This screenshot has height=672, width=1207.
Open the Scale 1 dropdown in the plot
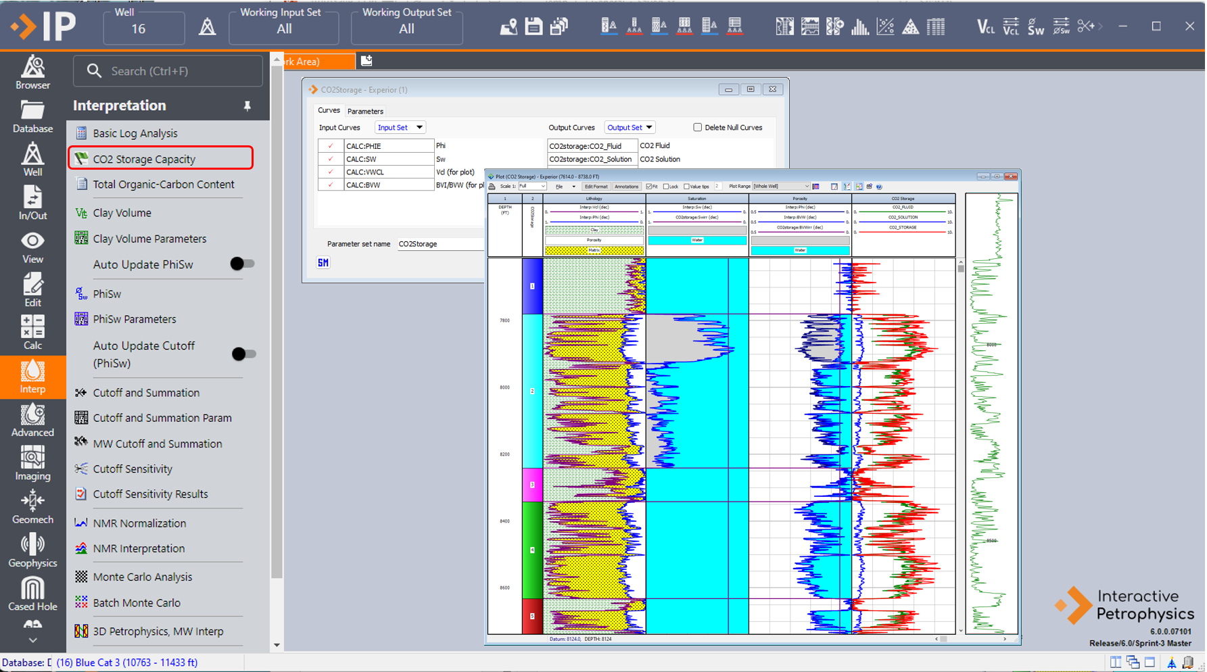click(x=531, y=187)
